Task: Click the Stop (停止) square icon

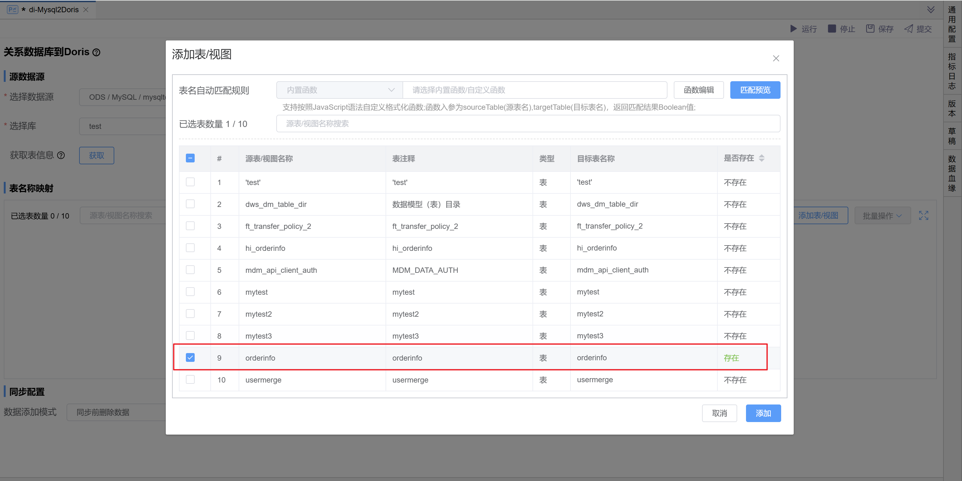Action: (x=832, y=29)
